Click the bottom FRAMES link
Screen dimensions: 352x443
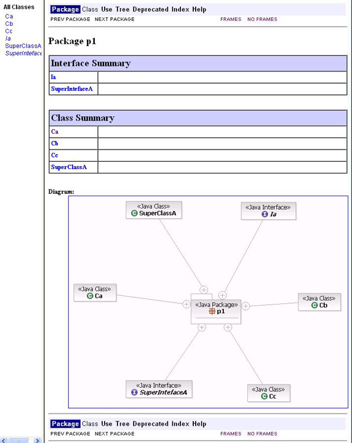pyautogui.click(x=231, y=434)
